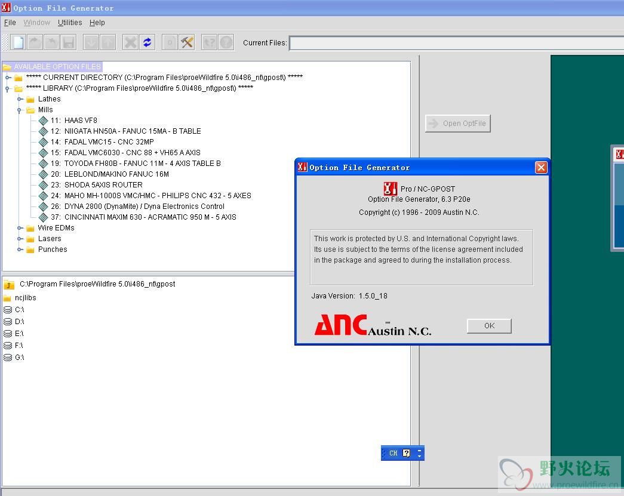This screenshot has height=496, width=624.
Task: Click the C:\Program Files\proeWildfire 5.0\i486_nt\gpost path
Action: click(x=97, y=284)
